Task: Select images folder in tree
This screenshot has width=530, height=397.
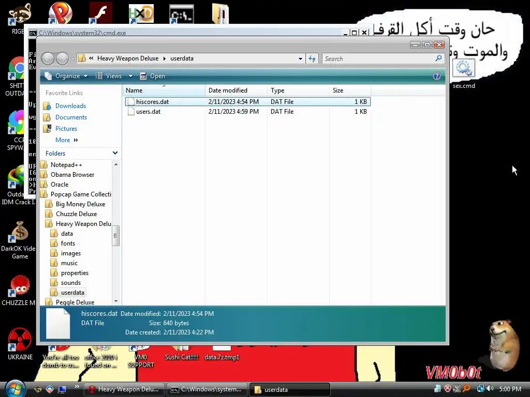Action: click(70, 253)
